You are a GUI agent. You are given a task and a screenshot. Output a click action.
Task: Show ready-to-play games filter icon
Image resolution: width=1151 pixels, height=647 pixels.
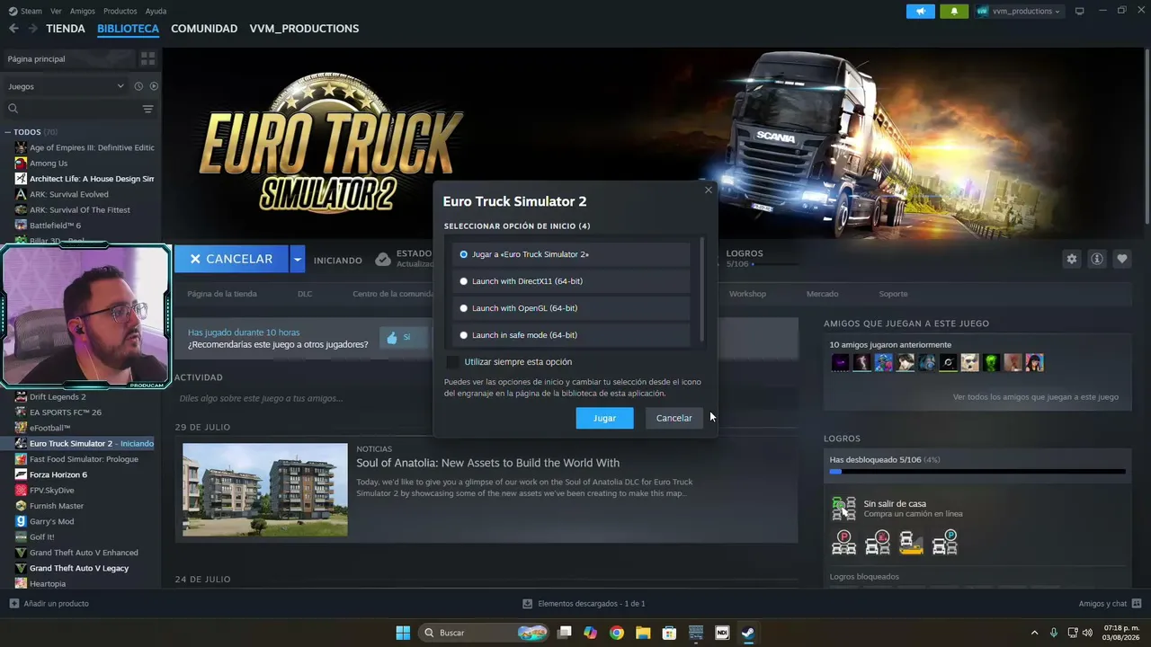154,86
